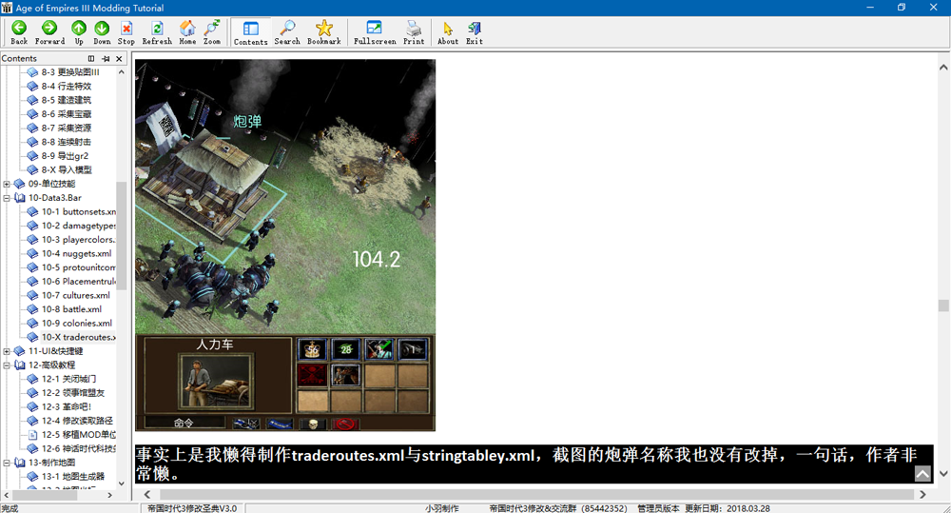This screenshot has width=951, height=513.
Task: Open topic 8-3 更换贴图III
Action: click(x=69, y=72)
